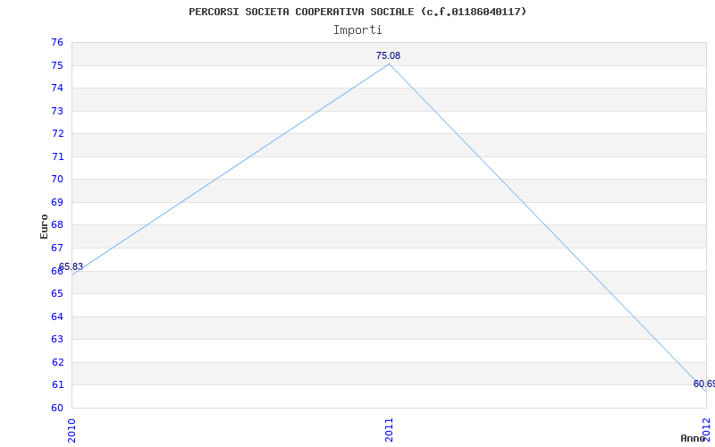Click the y-axis value 70
The width and height of the screenshot is (715, 447).
[57, 180]
